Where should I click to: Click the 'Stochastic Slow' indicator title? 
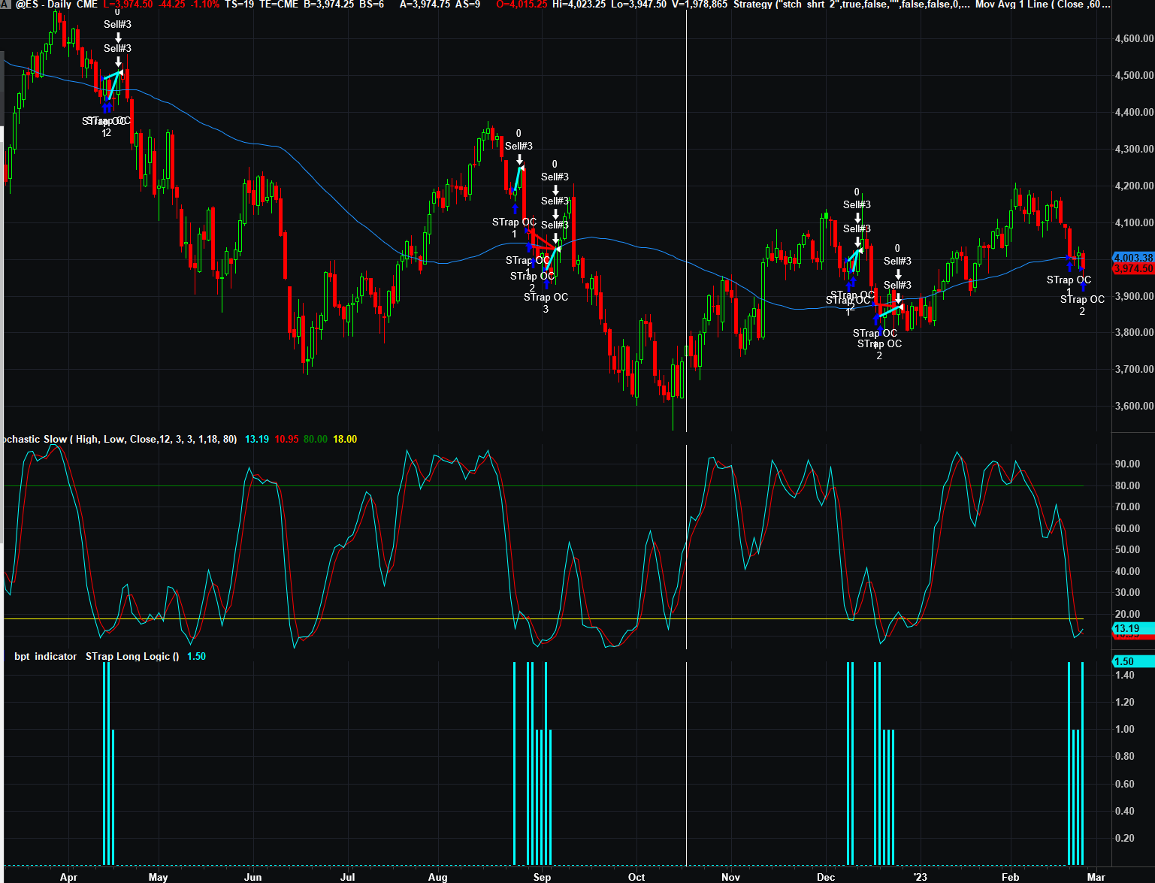pos(35,439)
